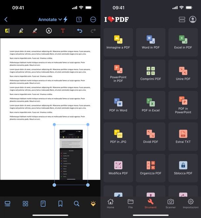This screenshot has width=201, height=218.
Task: Undo the last annotation
Action: [80, 31]
